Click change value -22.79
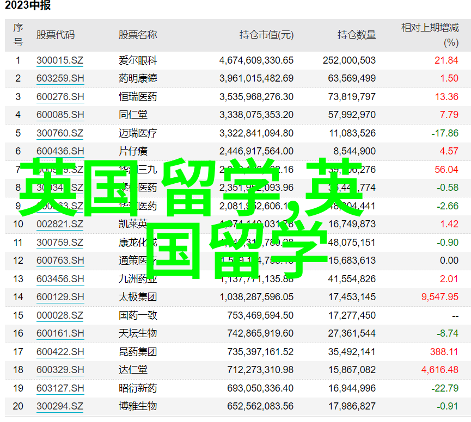Image resolution: width=471 pixels, height=422 pixels. [445, 388]
